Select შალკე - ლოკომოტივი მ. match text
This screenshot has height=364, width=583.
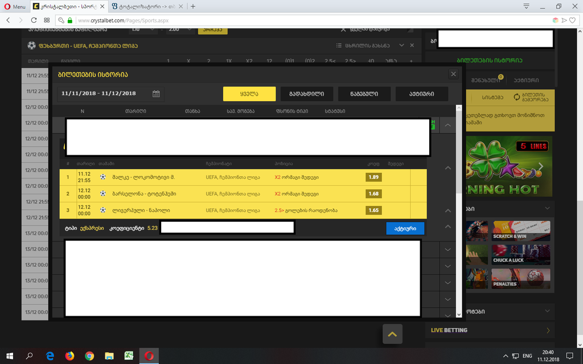(x=143, y=177)
